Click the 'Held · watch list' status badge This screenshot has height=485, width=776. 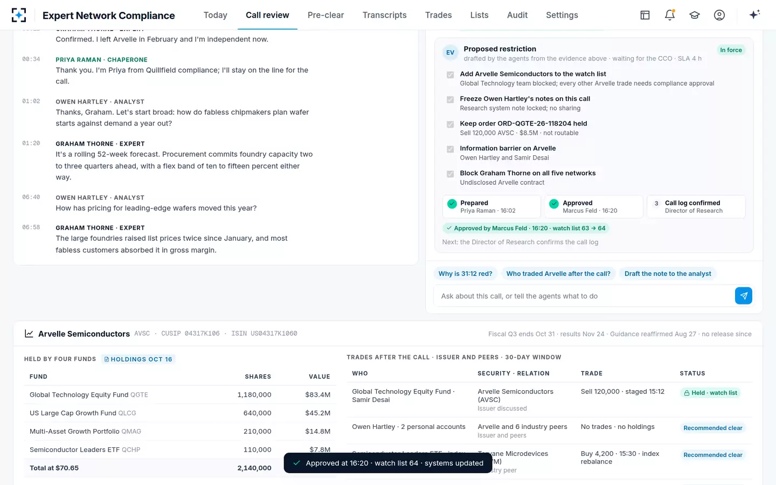tap(711, 393)
